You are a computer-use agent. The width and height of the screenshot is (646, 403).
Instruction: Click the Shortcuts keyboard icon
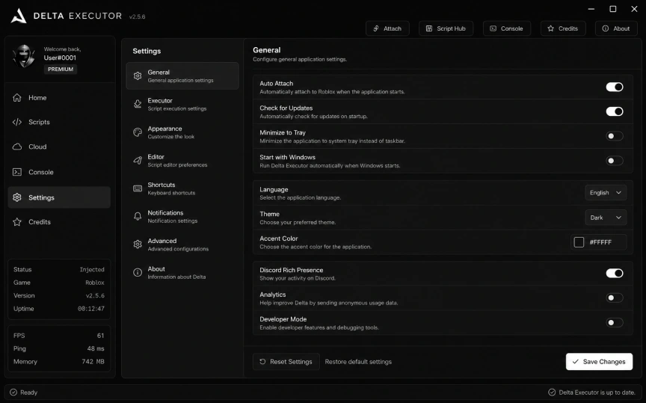click(x=138, y=188)
